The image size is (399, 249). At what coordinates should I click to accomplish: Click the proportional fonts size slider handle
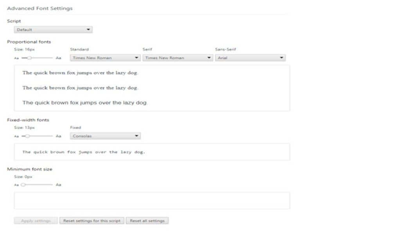click(29, 57)
